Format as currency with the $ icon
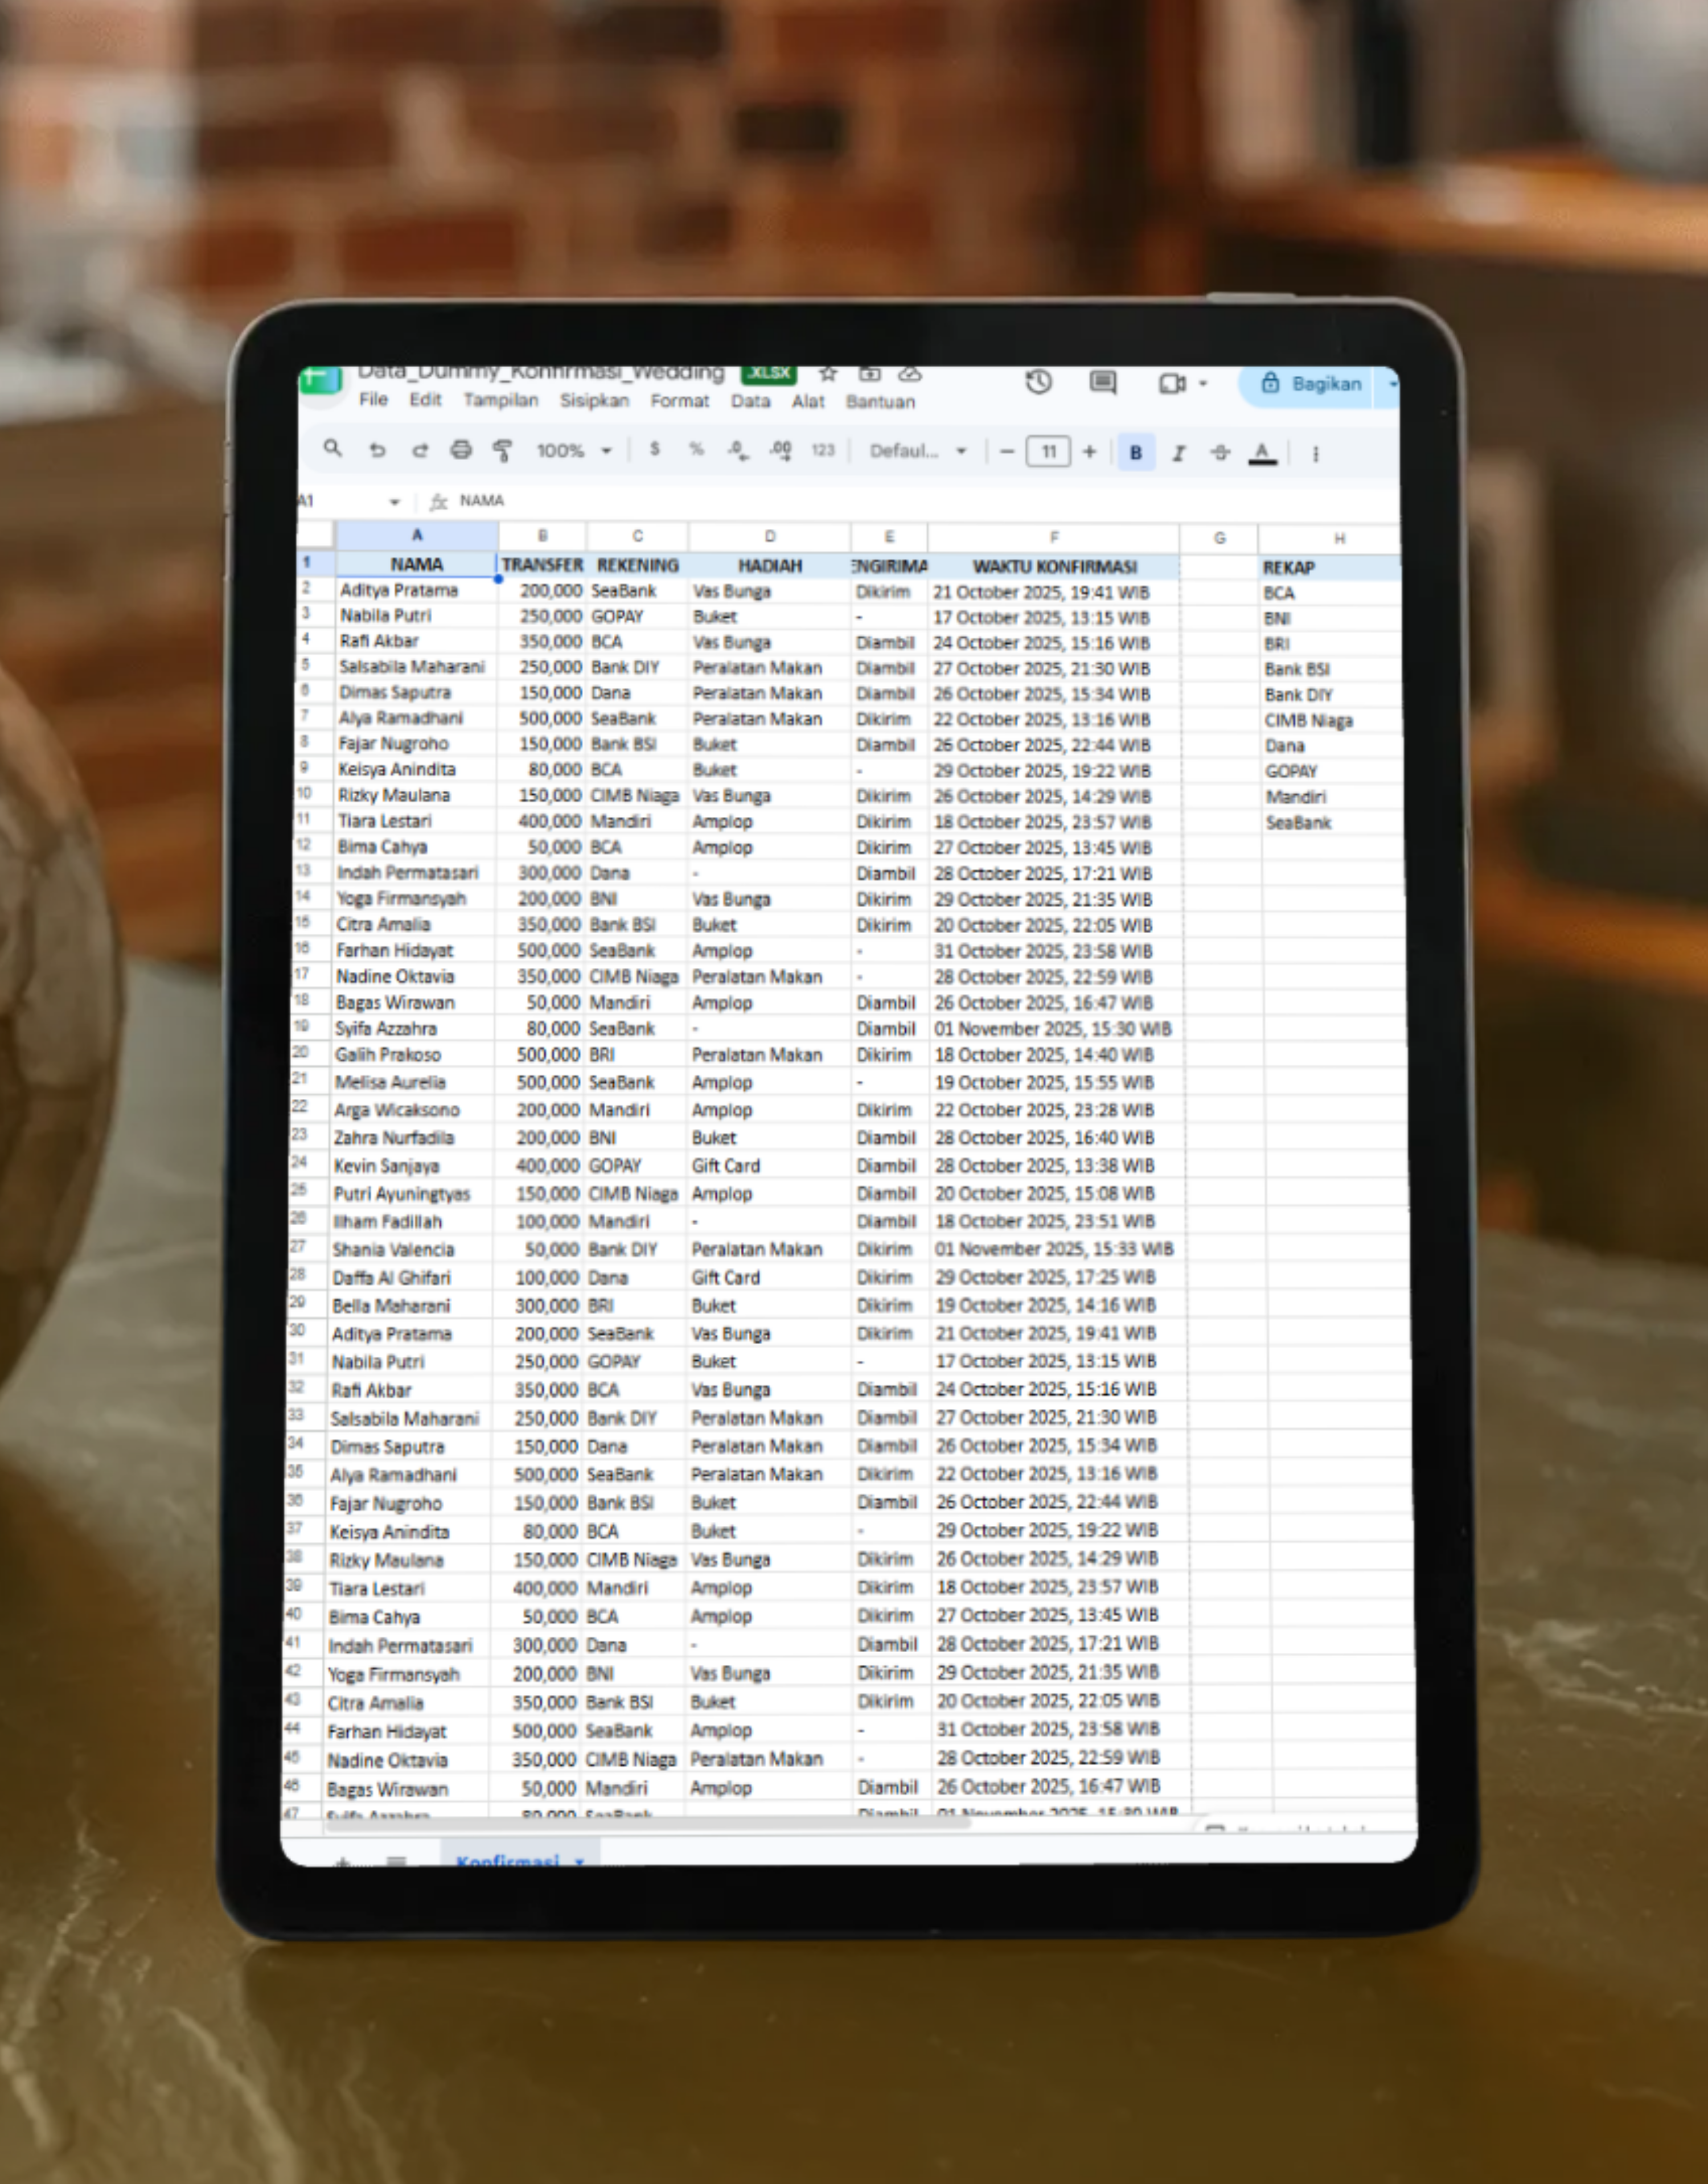1708x2184 pixels. [655, 449]
